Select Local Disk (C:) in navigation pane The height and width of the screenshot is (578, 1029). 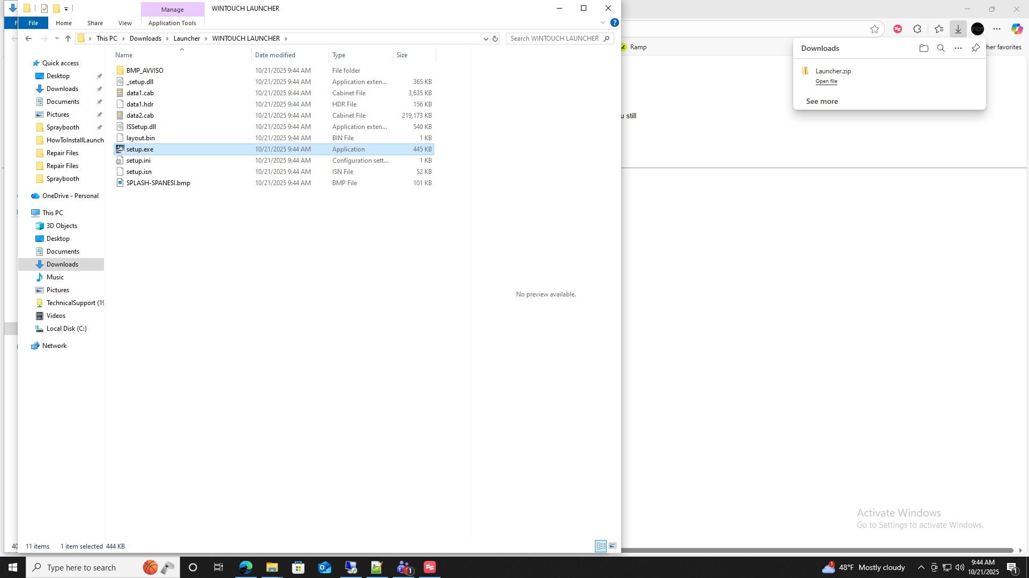pyautogui.click(x=66, y=329)
